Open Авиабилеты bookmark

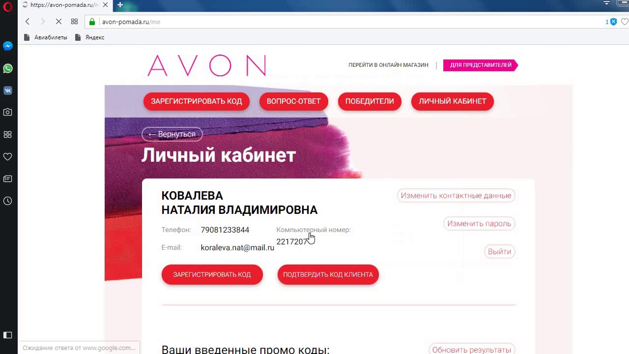pos(46,37)
